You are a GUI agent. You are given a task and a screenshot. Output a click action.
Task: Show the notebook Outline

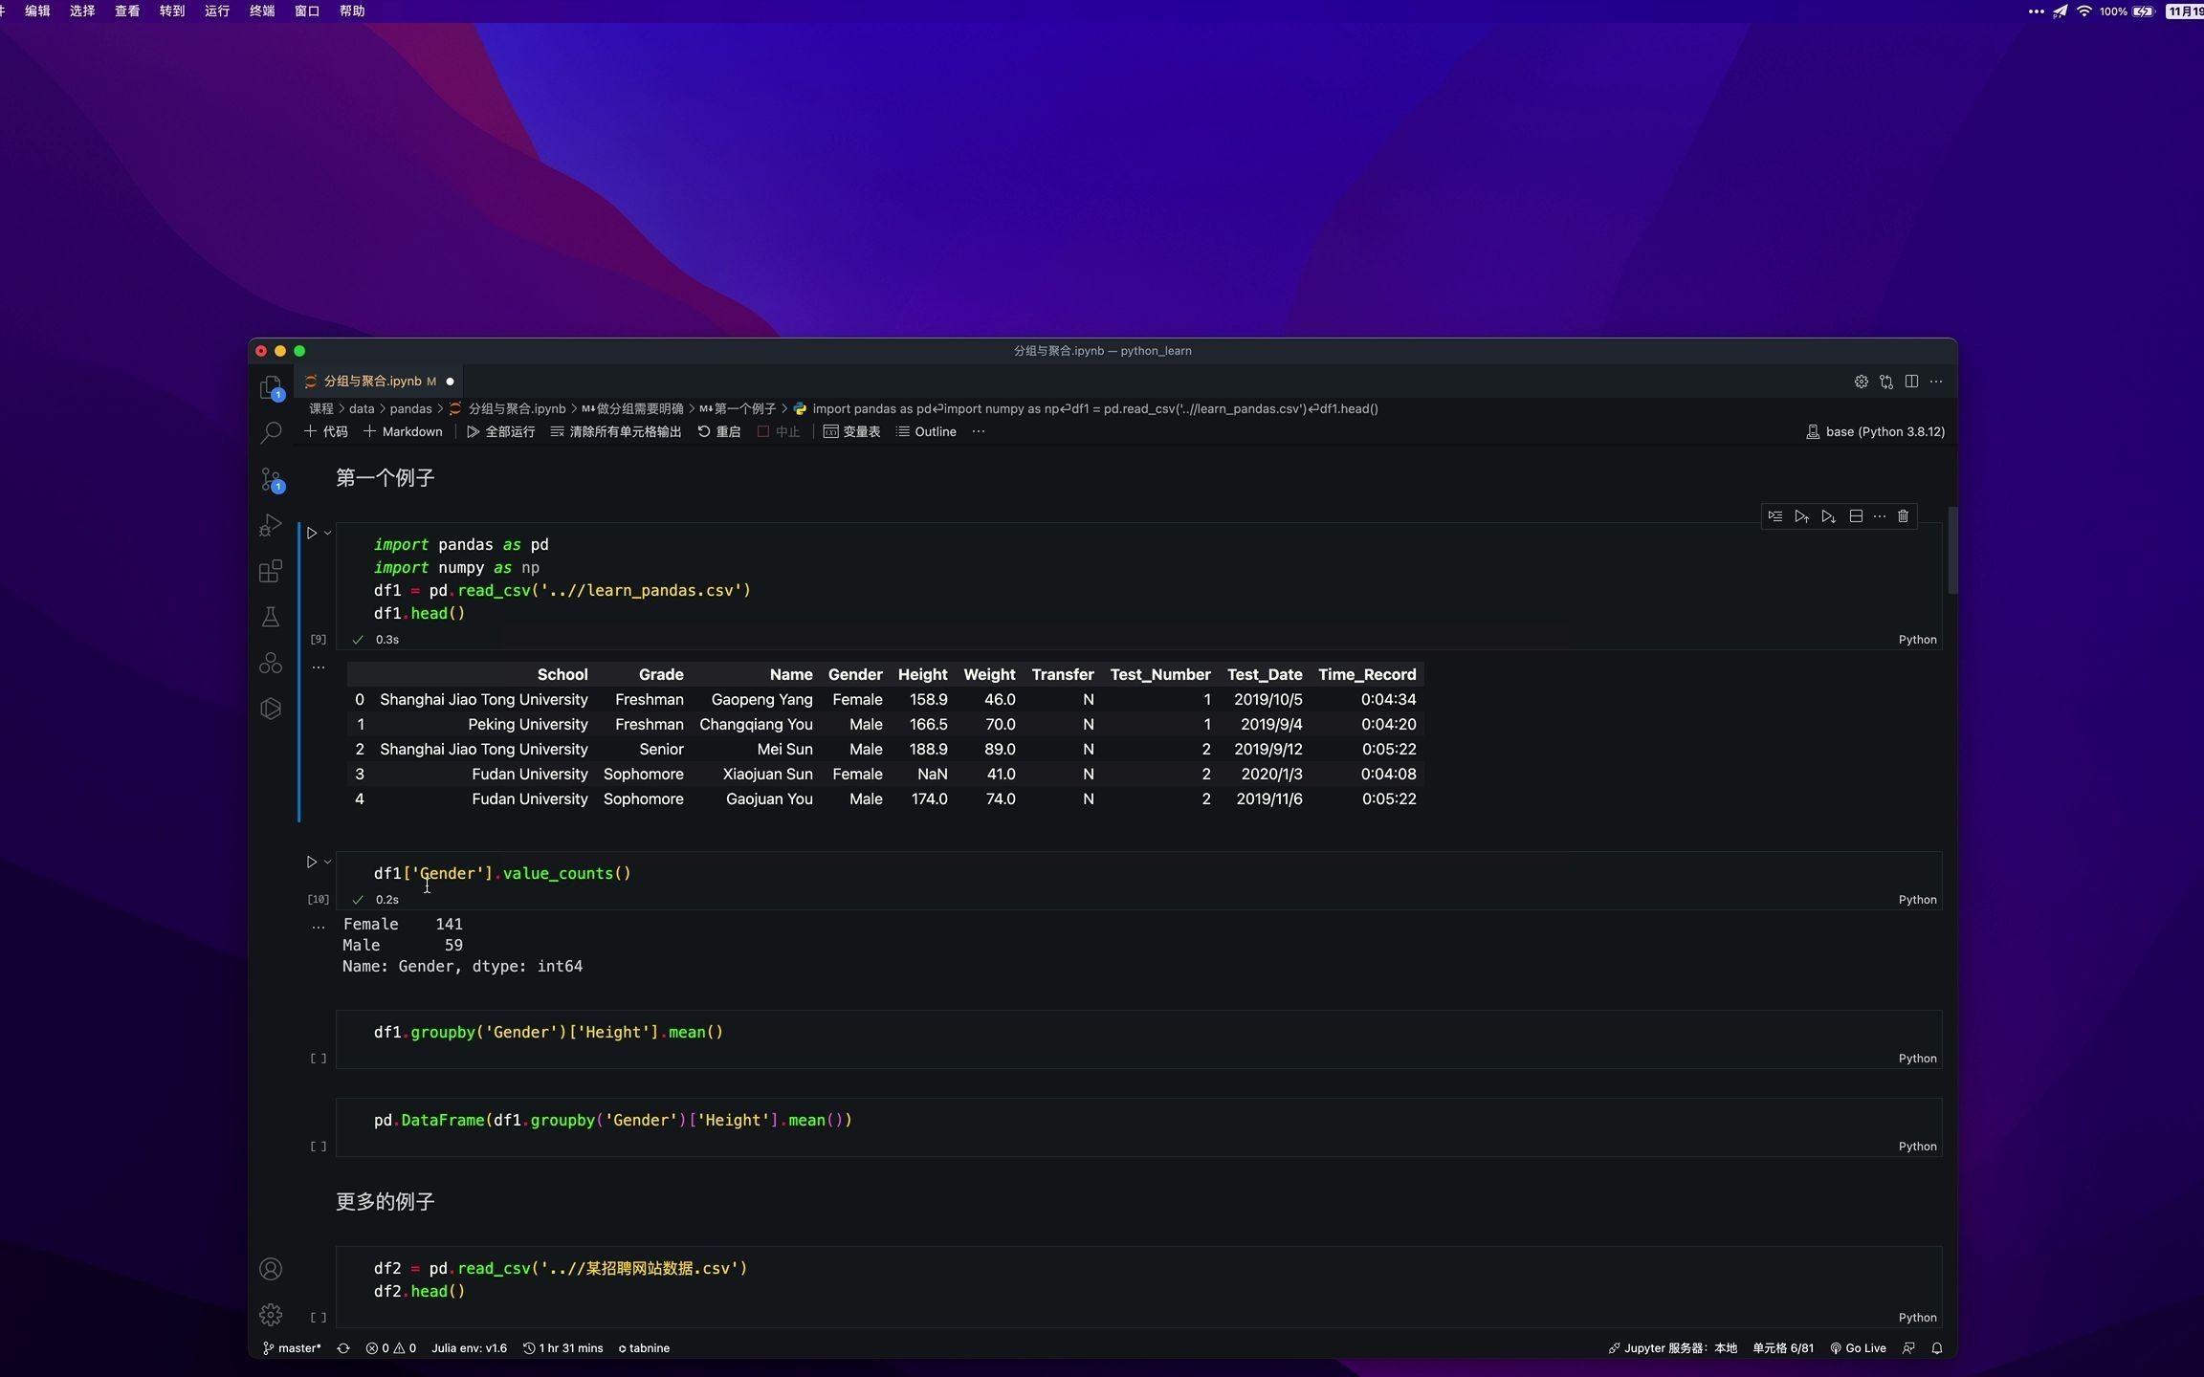(926, 432)
